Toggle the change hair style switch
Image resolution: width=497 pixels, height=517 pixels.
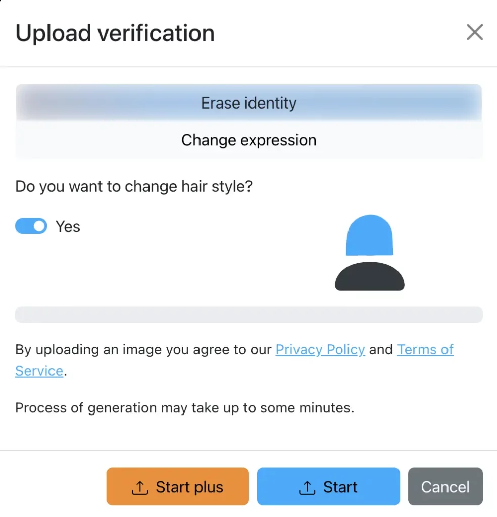tap(31, 226)
